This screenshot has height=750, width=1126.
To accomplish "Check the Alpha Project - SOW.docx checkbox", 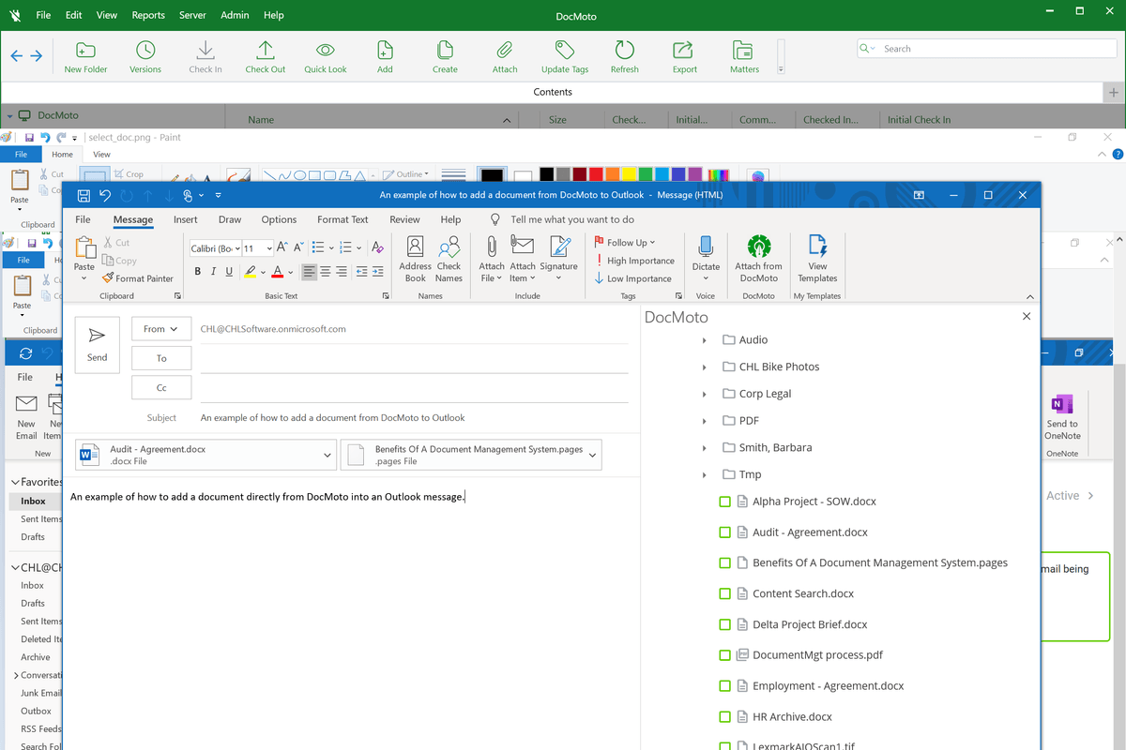I will click(725, 502).
